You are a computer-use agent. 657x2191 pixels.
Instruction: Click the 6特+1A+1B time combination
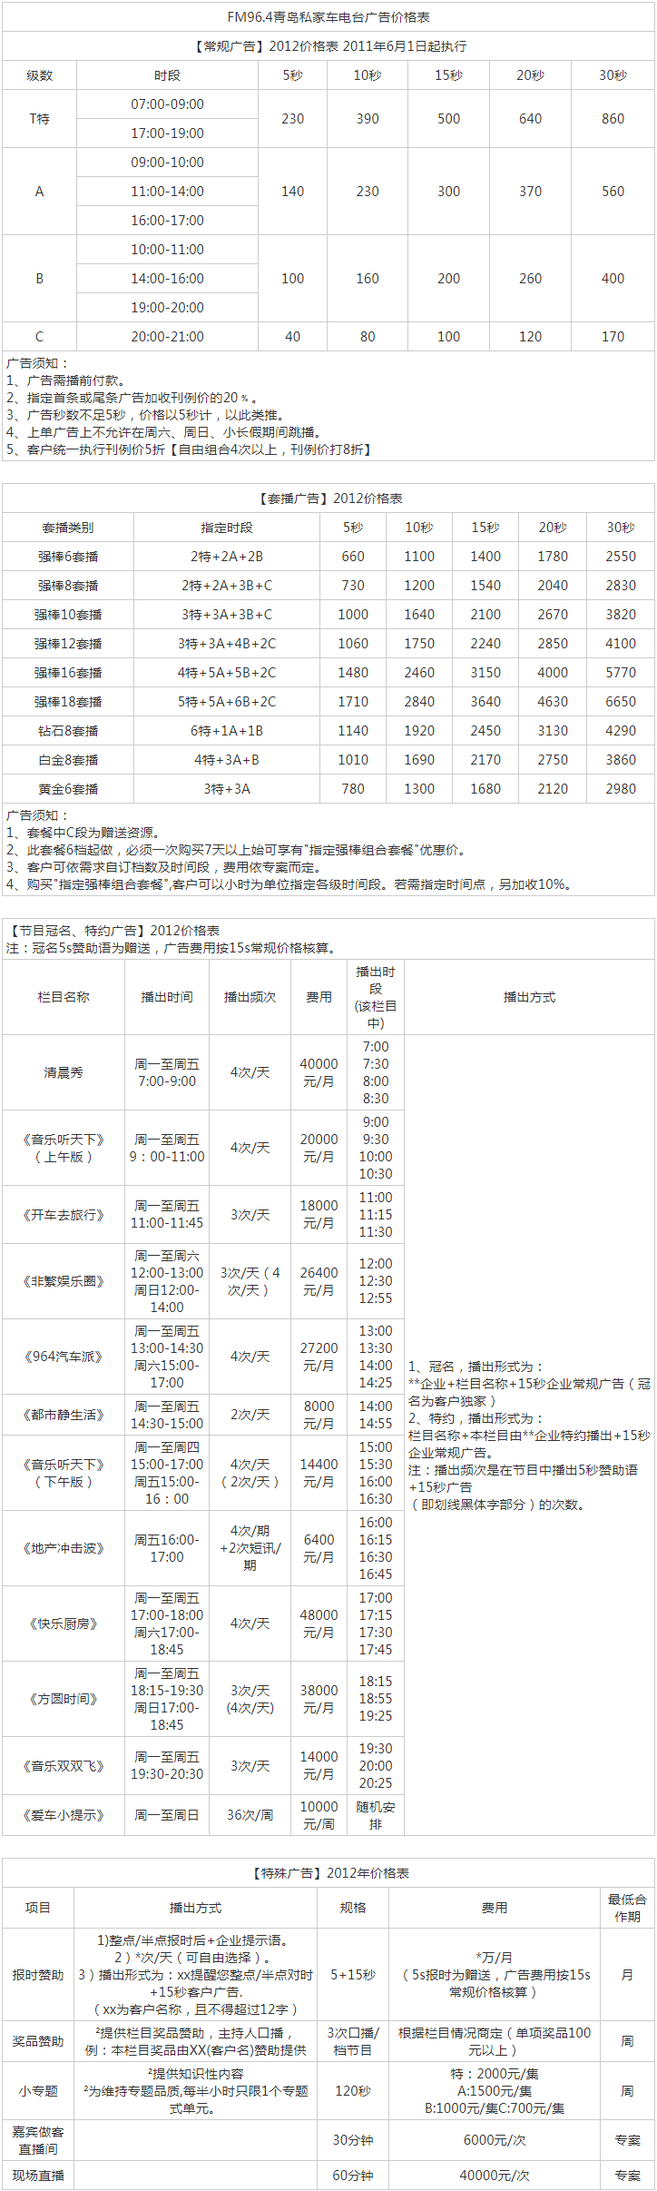pyautogui.click(x=227, y=731)
